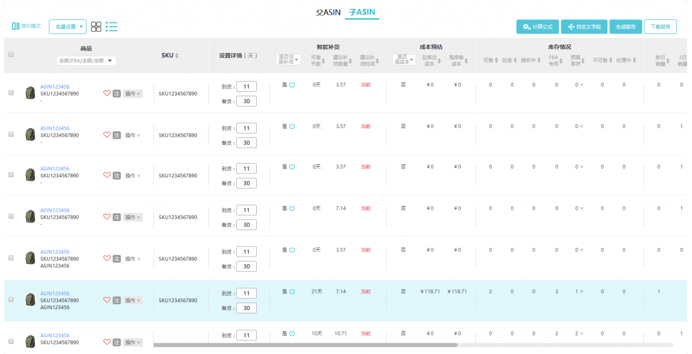
Task: Favorite the first row with heart icon
Action: click(x=107, y=93)
